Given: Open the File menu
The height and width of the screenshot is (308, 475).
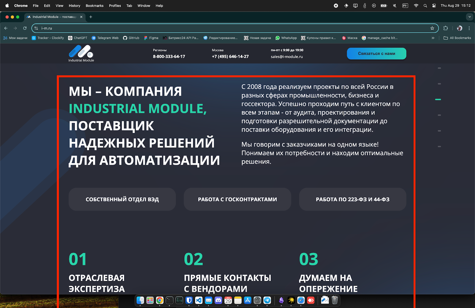Looking at the screenshot, I should tap(36, 6).
